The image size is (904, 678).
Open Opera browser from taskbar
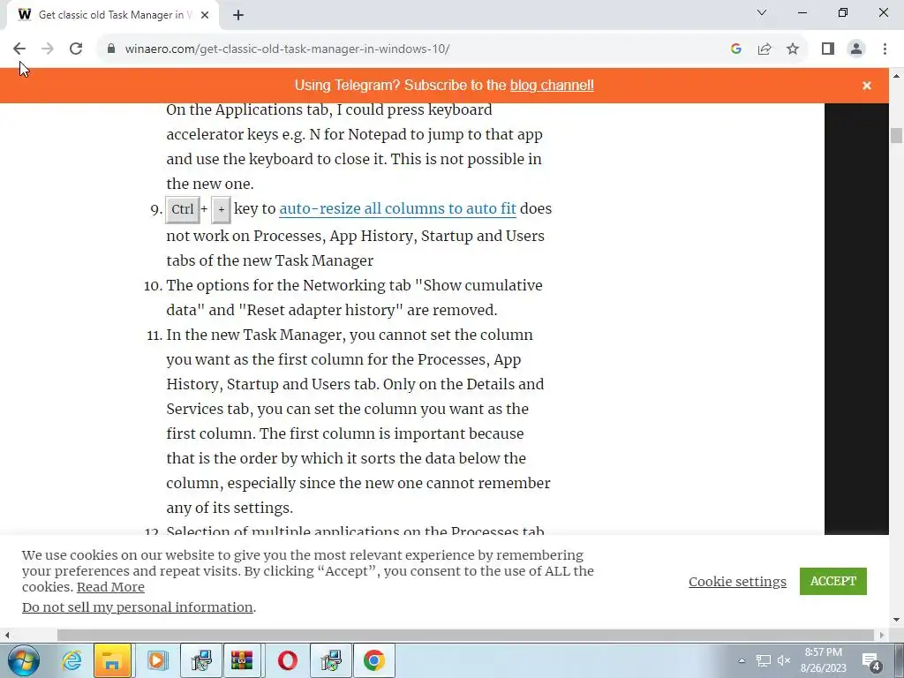[x=287, y=660]
